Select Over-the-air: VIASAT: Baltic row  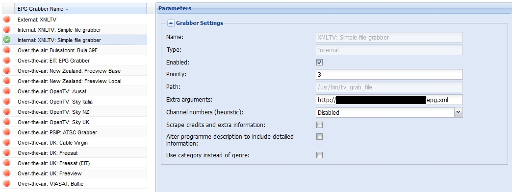75,184
